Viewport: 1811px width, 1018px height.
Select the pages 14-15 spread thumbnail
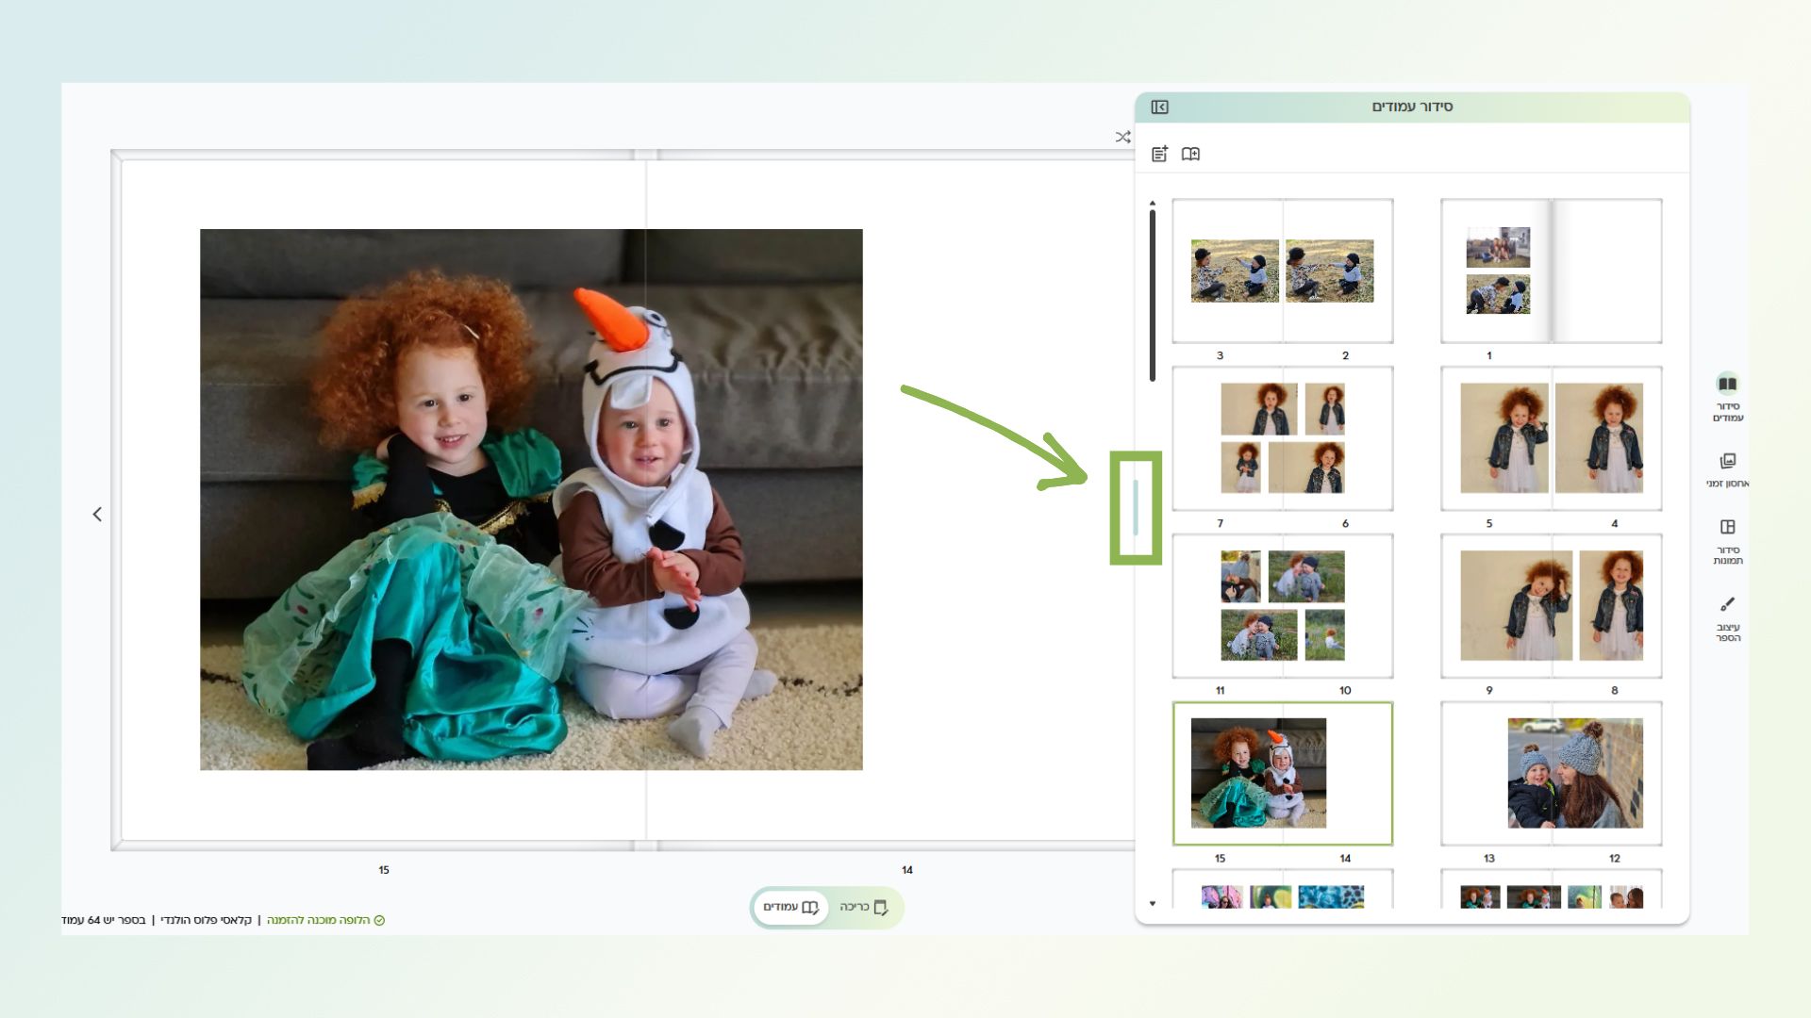click(x=1282, y=774)
